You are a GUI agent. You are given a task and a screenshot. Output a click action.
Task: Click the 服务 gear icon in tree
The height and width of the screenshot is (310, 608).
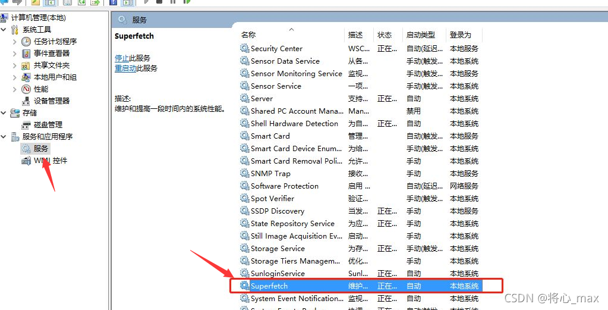coord(26,149)
